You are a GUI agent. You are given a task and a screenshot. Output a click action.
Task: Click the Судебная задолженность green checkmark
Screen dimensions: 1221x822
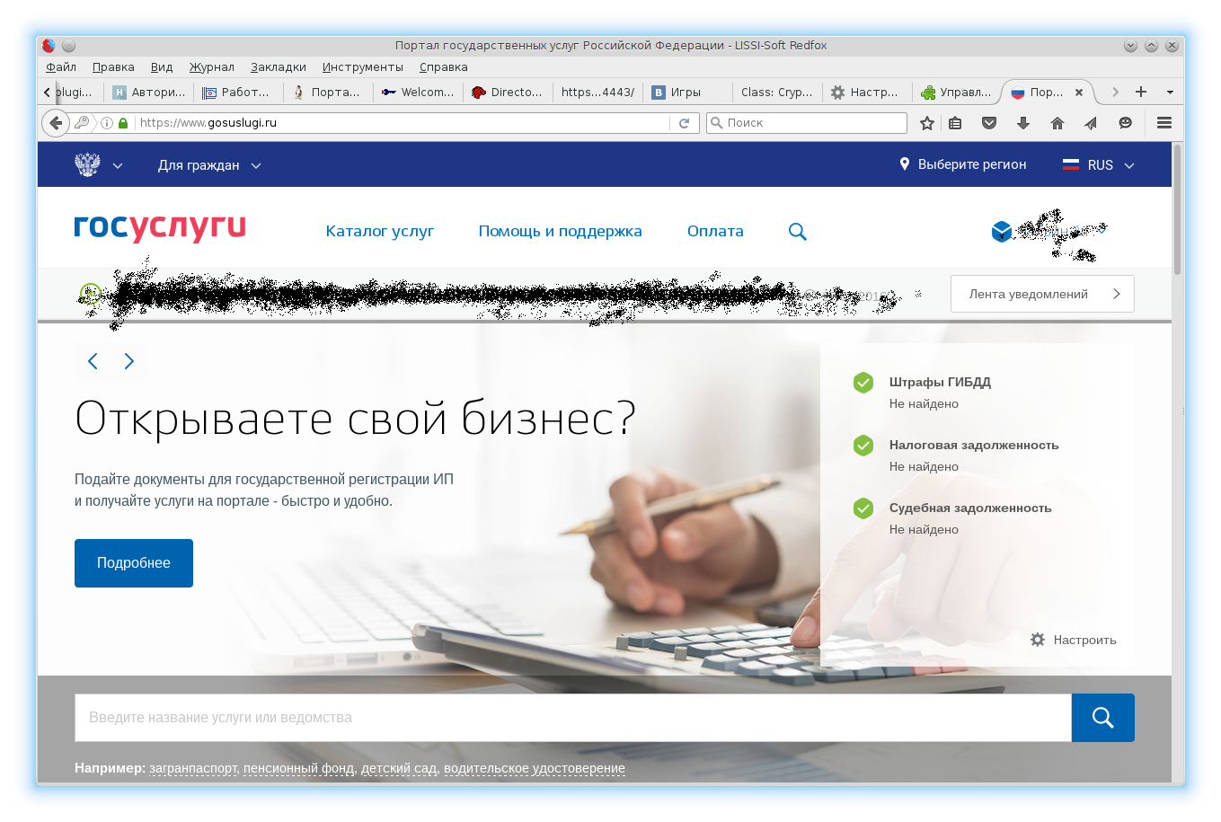[x=863, y=508]
